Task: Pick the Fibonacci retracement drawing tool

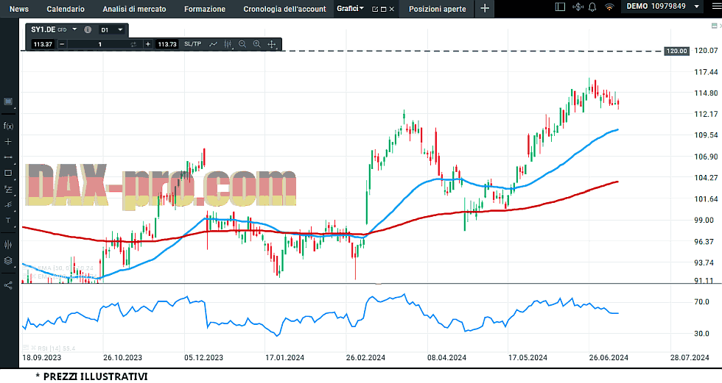Action: coord(8,189)
